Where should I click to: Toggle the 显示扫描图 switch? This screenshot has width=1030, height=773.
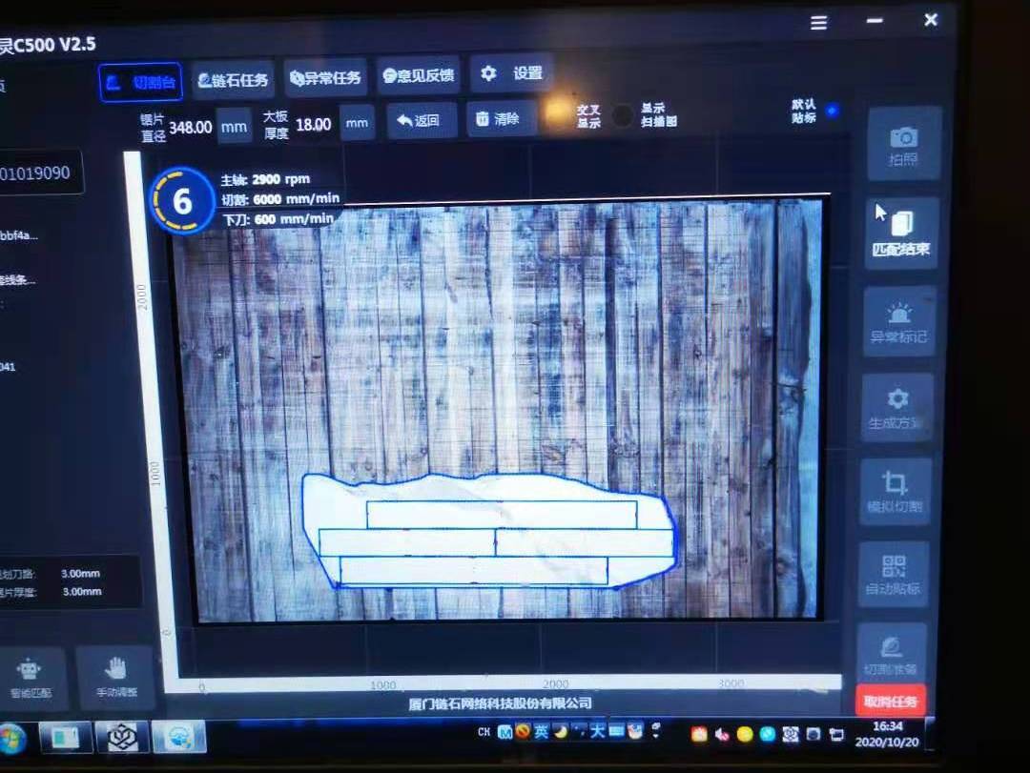[x=623, y=116]
